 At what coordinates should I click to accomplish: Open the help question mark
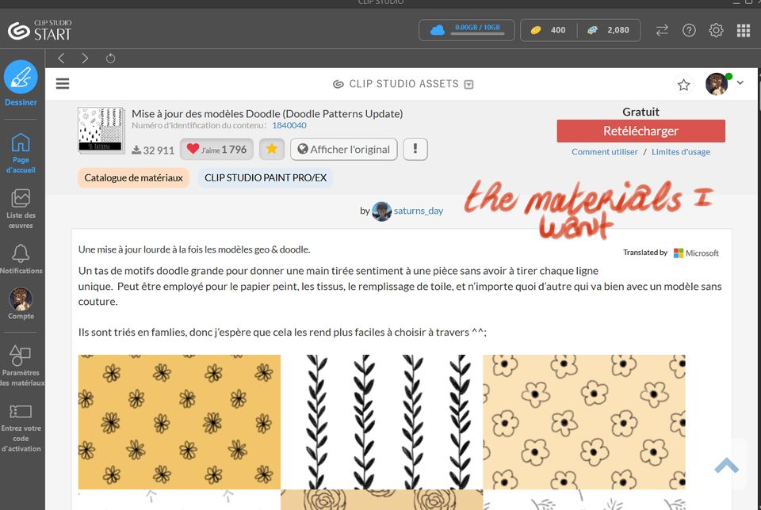pos(689,30)
